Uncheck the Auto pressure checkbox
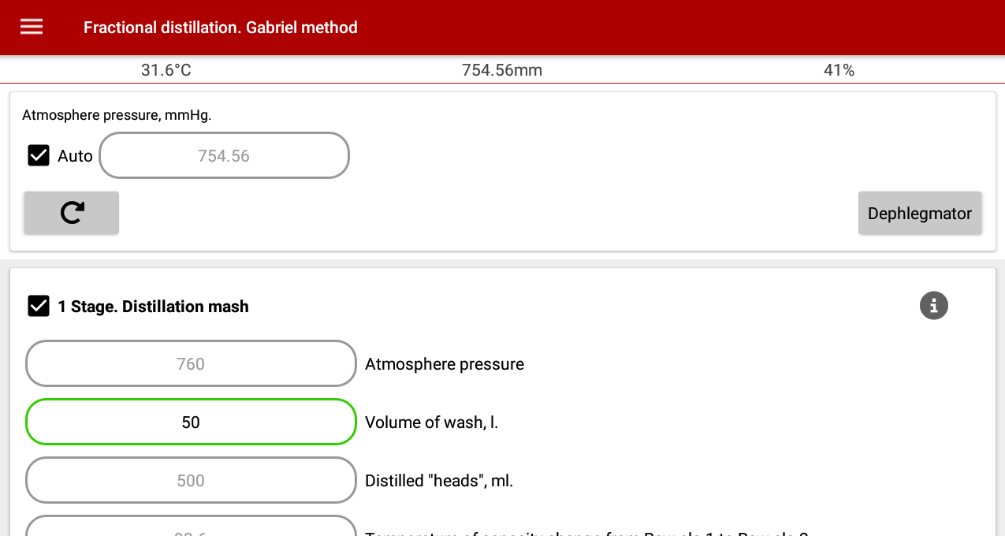The width and height of the screenshot is (1005, 536). coord(39,155)
